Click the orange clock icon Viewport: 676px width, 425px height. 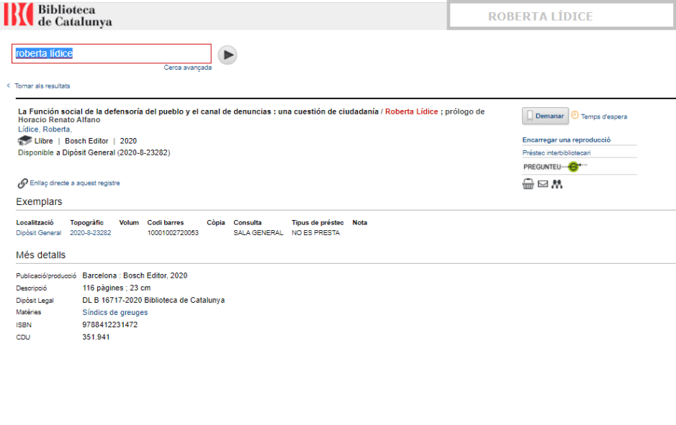(574, 115)
